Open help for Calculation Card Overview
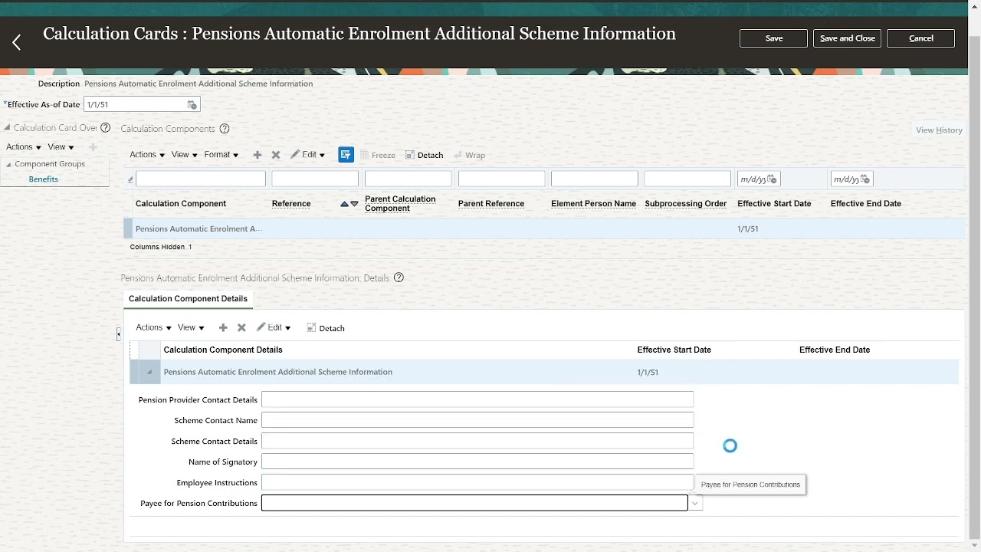Screen dimensions: 981x552 point(106,128)
